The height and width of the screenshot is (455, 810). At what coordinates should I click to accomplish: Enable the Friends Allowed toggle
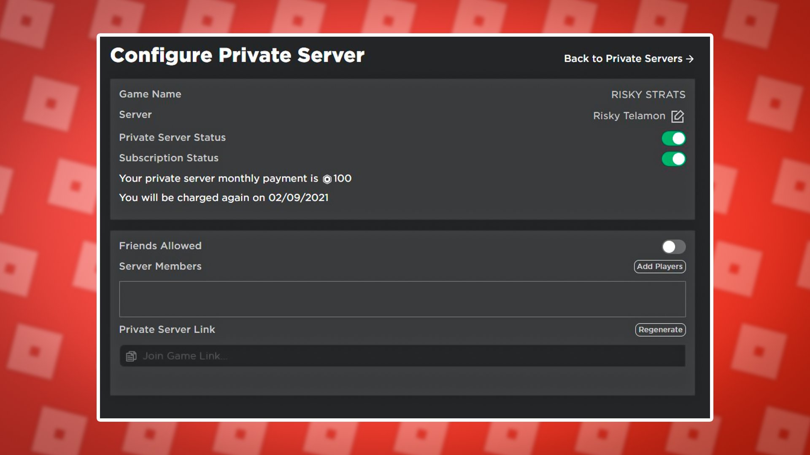click(x=673, y=246)
